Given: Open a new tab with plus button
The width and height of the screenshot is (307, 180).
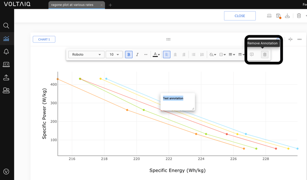Looking at the screenshot, I should pyautogui.click(x=110, y=5).
